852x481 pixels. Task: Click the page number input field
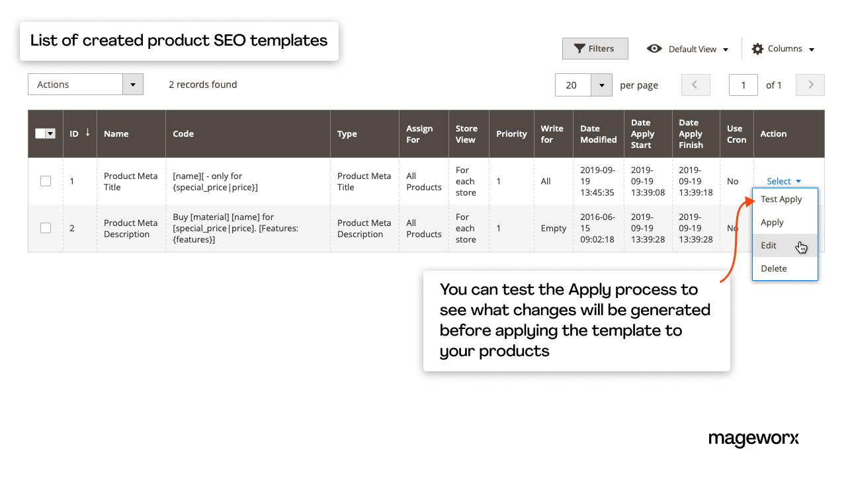[743, 85]
